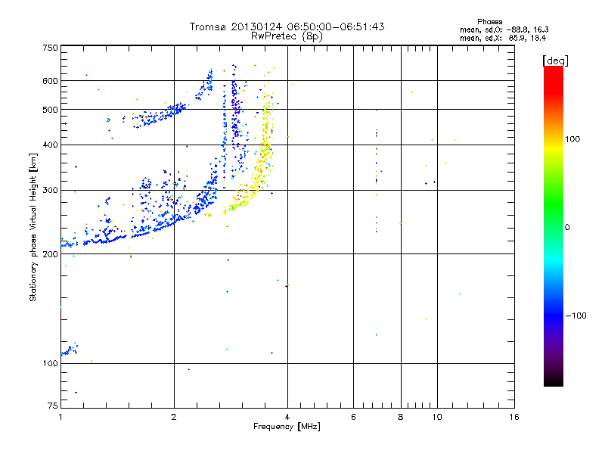Click y-axis tick label "600"
The image size is (605, 454).
(50, 81)
